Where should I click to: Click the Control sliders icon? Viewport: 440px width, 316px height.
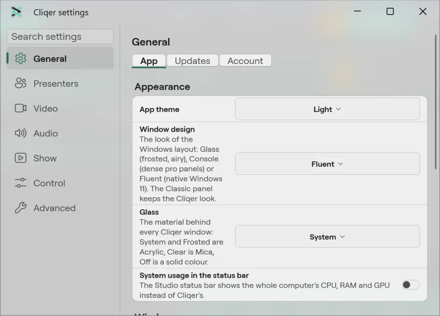click(21, 183)
